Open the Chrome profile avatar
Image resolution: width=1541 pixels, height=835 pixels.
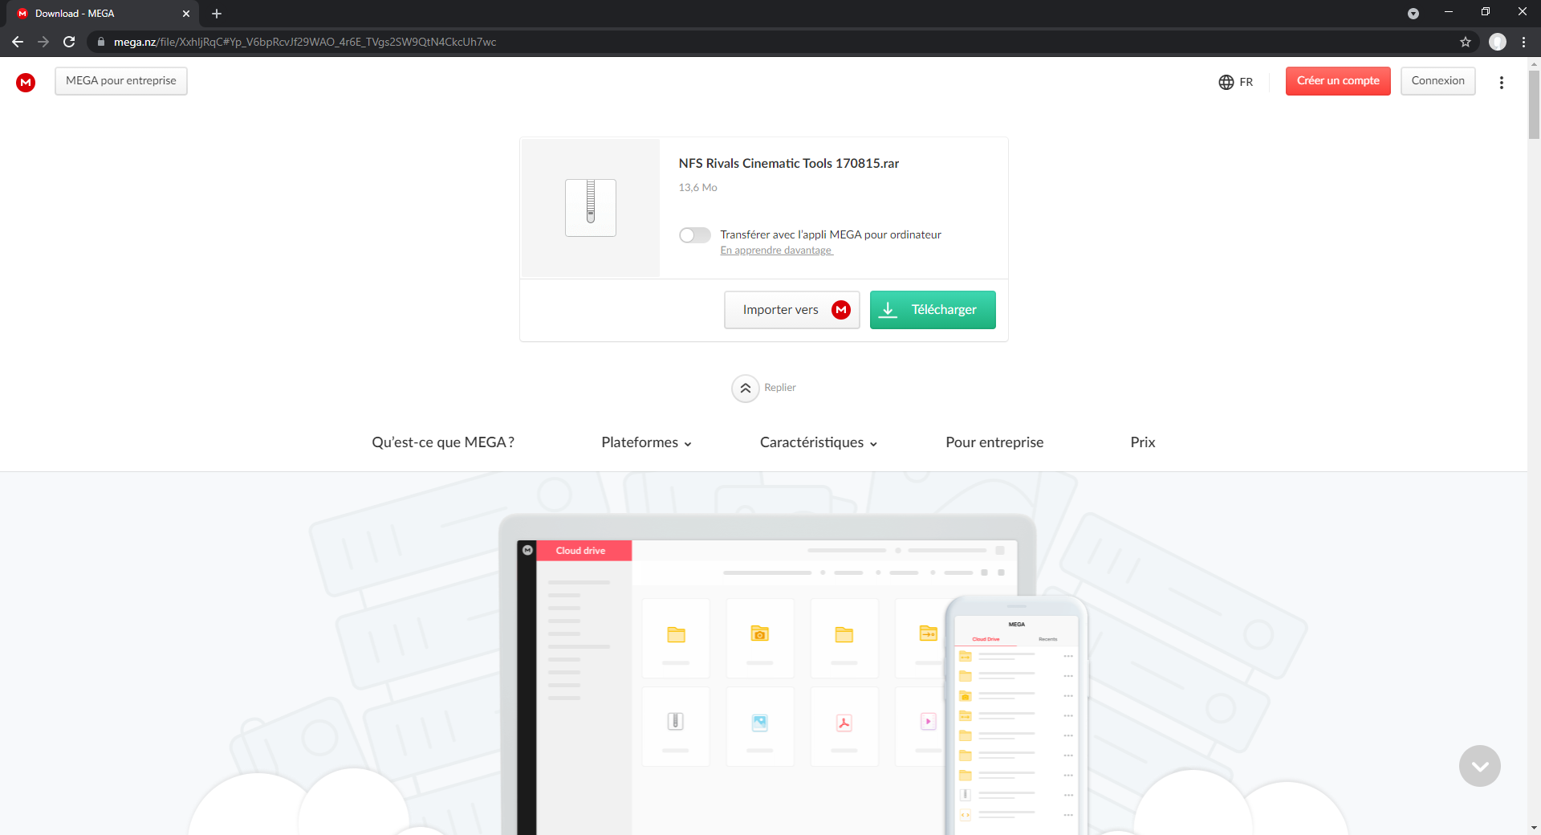[1498, 42]
